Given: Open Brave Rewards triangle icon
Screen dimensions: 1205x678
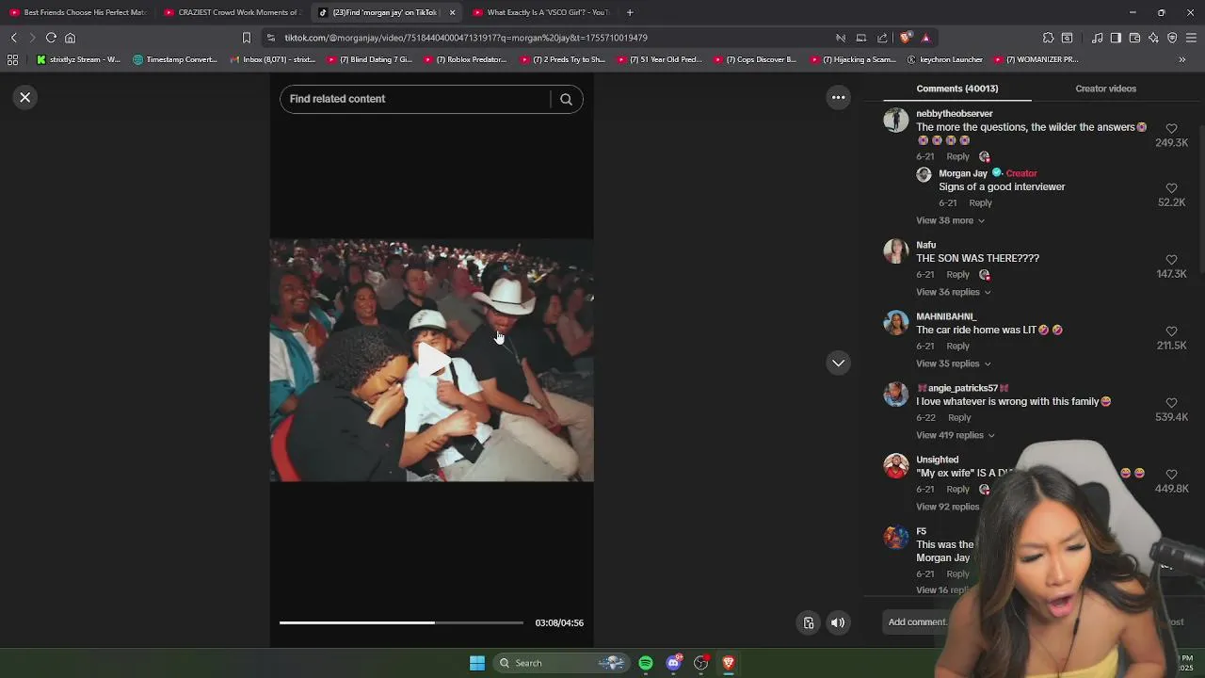Looking at the screenshot, I should (x=925, y=38).
